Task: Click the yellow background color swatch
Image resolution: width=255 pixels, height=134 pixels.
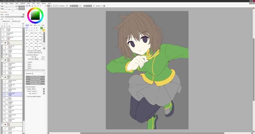Action: (44, 30)
